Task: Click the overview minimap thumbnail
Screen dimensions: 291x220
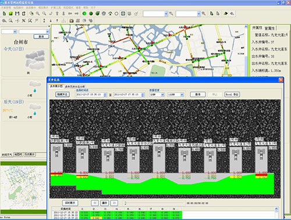Action: tap(23, 187)
